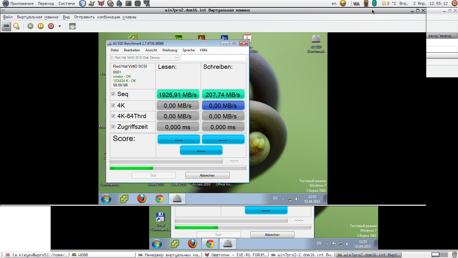Launch the blue cube panel icon
The image size is (458, 258).
click(x=83, y=3)
